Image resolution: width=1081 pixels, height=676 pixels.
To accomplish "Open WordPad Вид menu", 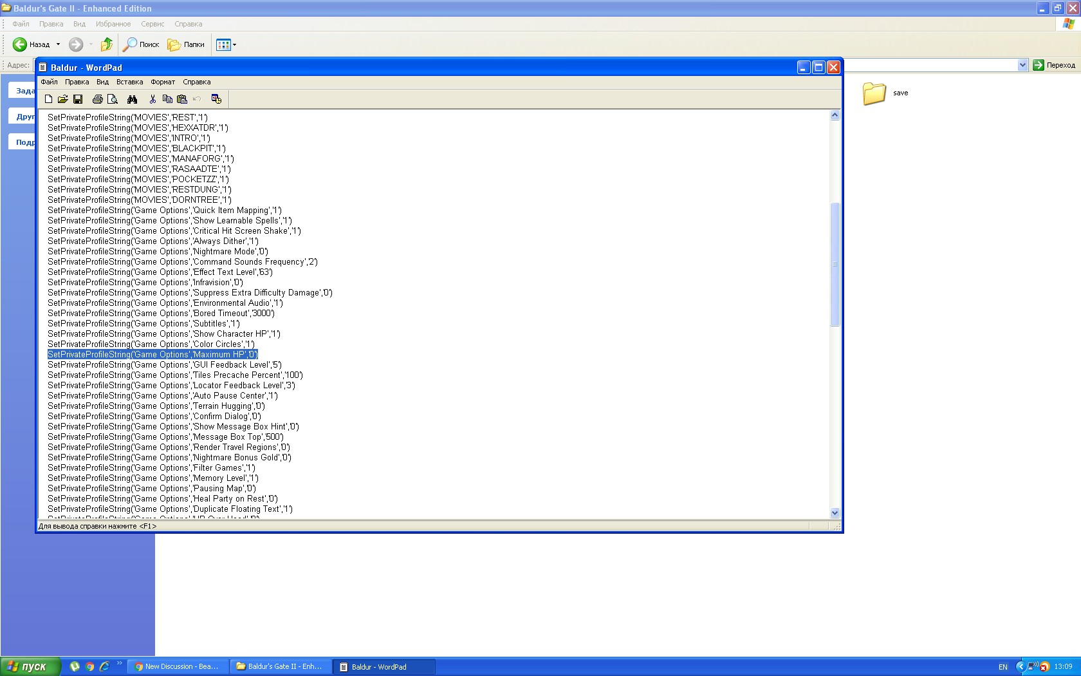I will [x=102, y=82].
